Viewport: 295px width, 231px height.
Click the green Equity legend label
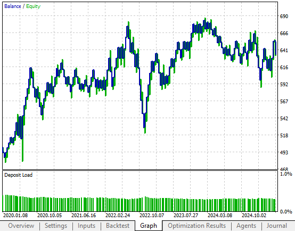[34, 6]
